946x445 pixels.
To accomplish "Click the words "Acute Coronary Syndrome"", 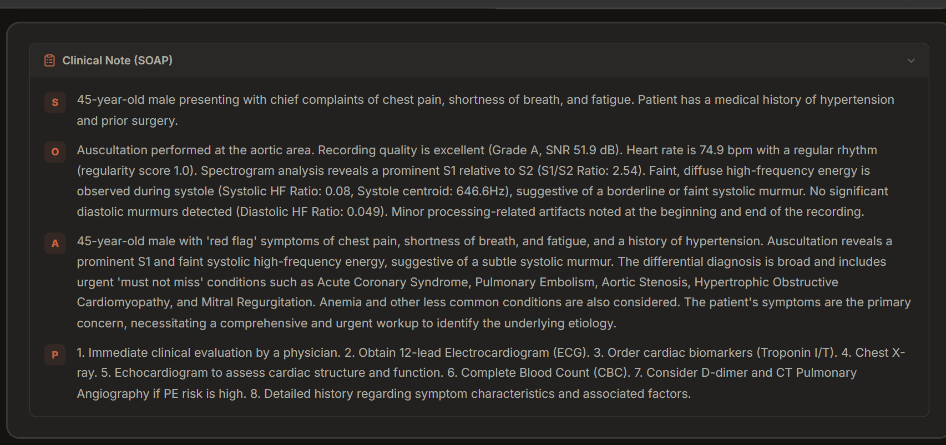I will pyautogui.click(x=392, y=282).
